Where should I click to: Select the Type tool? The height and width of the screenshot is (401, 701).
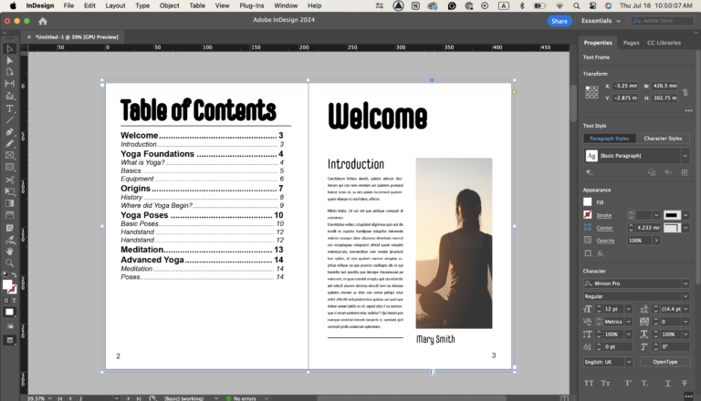pyautogui.click(x=9, y=108)
